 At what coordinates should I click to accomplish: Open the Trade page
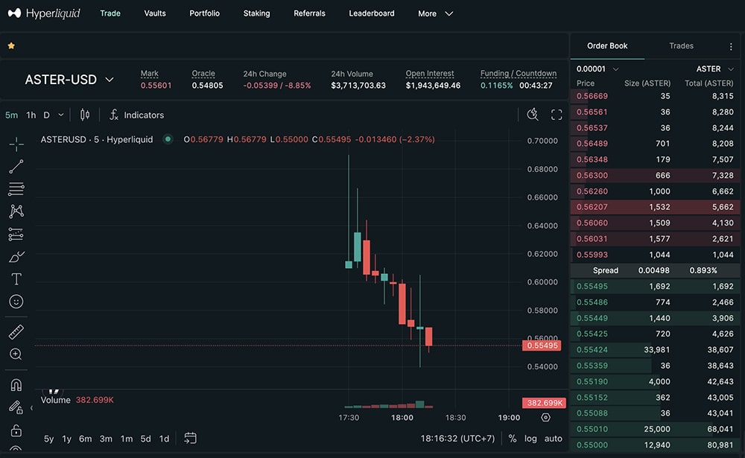click(x=110, y=13)
